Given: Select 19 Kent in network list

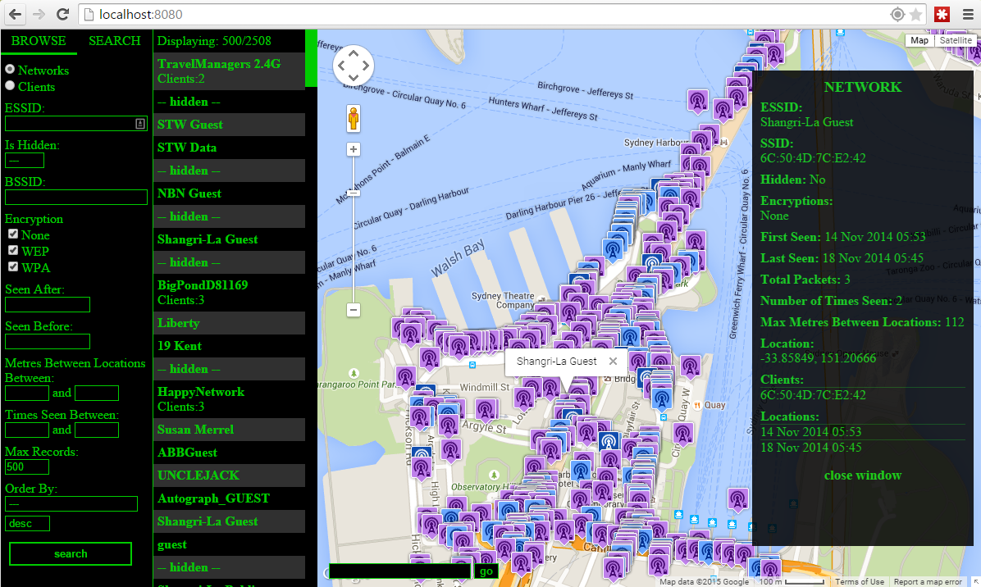Looking at the screenshot, I should pyautogui.click(x=229, y=346).
